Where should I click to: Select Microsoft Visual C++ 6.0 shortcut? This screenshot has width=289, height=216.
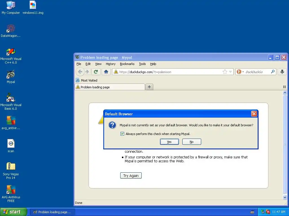point(11,56)
